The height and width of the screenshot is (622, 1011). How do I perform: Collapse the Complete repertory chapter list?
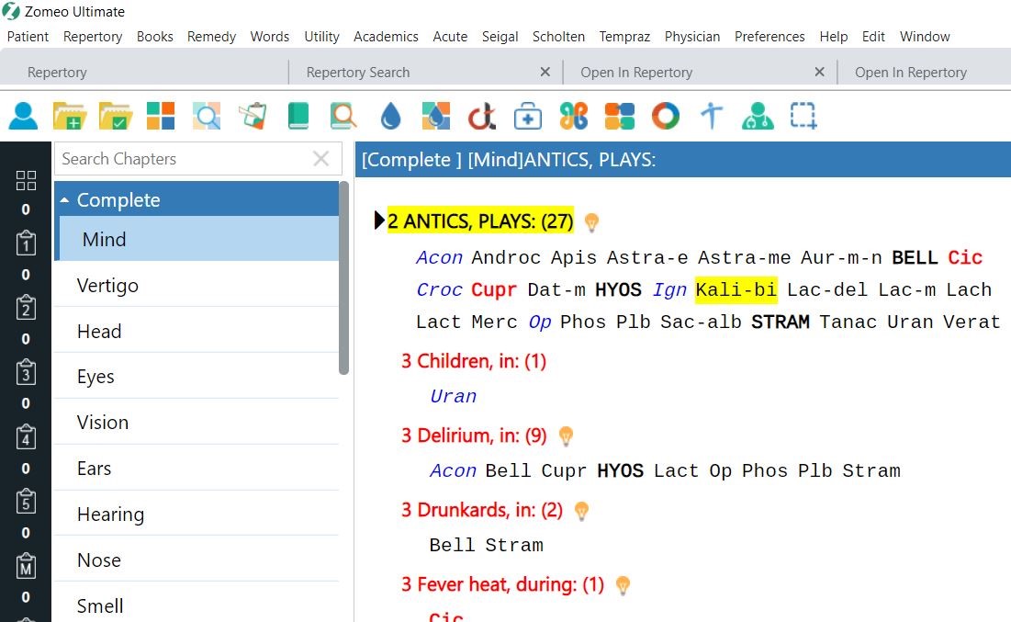[64, 199]
